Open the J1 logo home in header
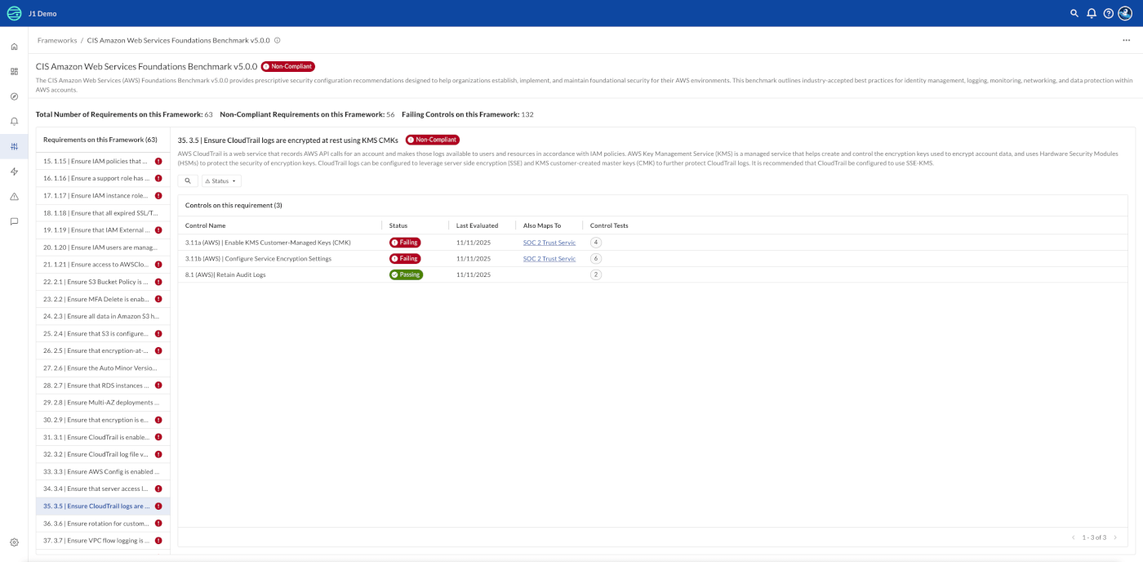1143x562 pixels. click(14, 13)
